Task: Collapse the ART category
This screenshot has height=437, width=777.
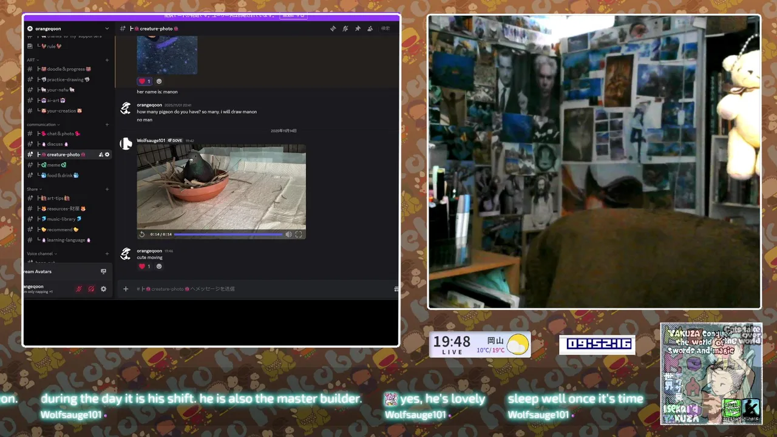Action: pyautogui.click(x=33, y=60)
